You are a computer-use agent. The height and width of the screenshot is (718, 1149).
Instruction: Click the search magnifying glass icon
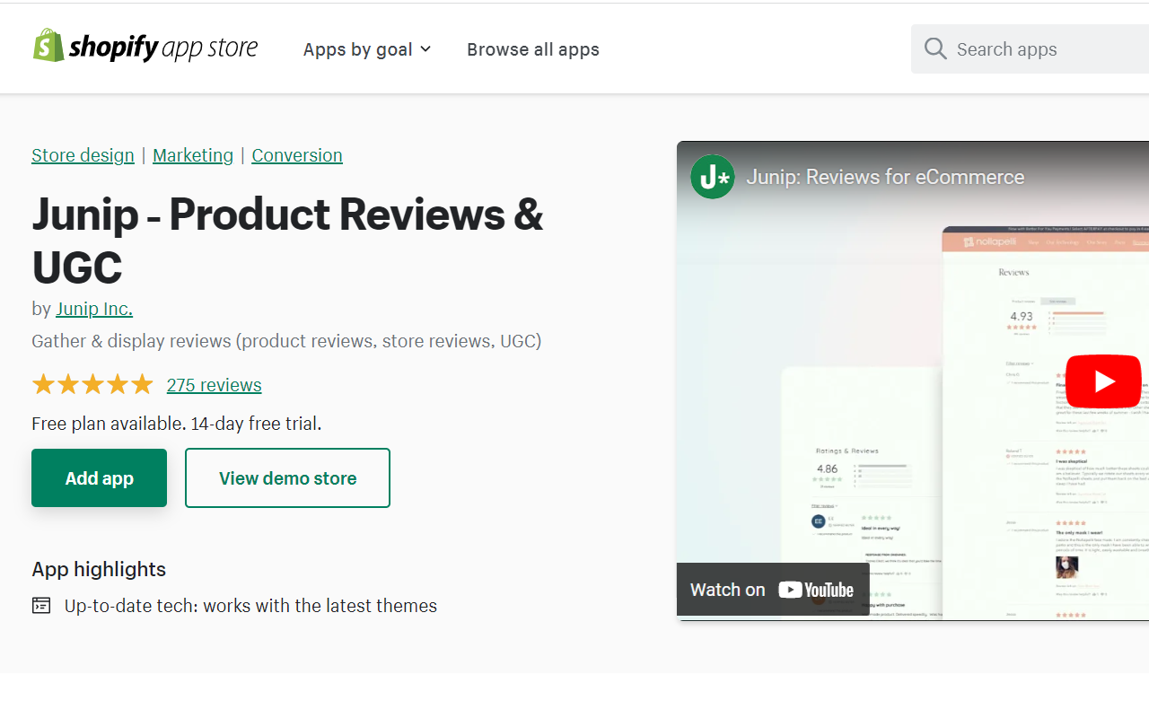point(935,48)
